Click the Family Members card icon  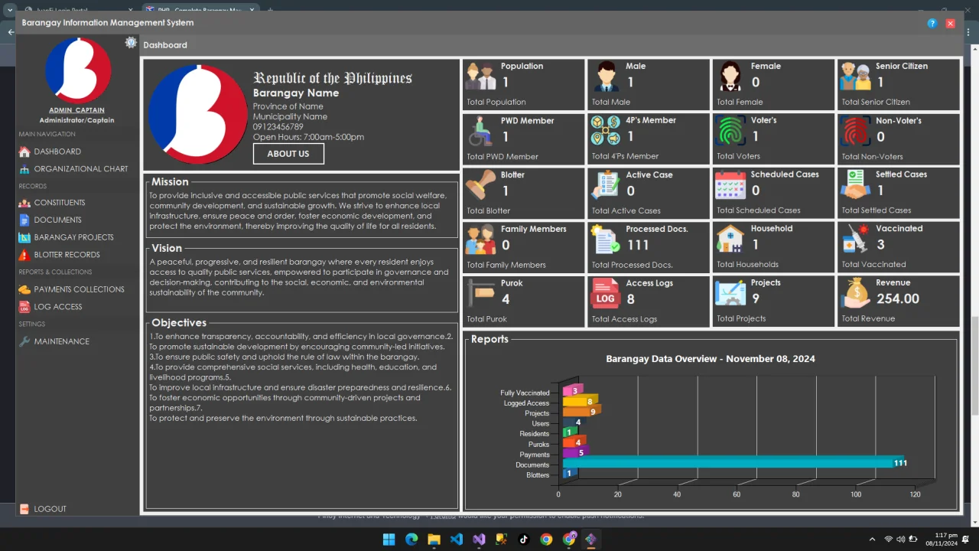[480, 240]
